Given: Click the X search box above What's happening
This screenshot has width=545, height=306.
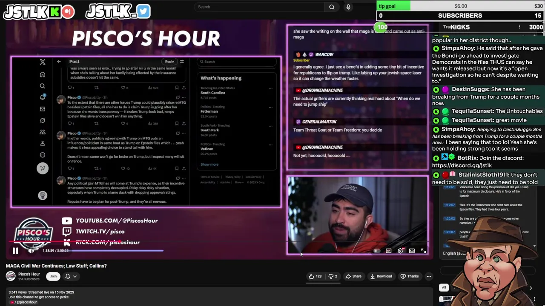Looking at the screenshot, I should pos(237,62).
